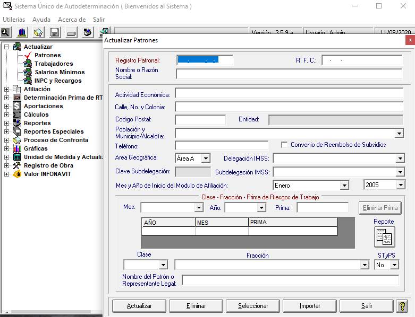Open the Utilerias menu

coord(14,20)
